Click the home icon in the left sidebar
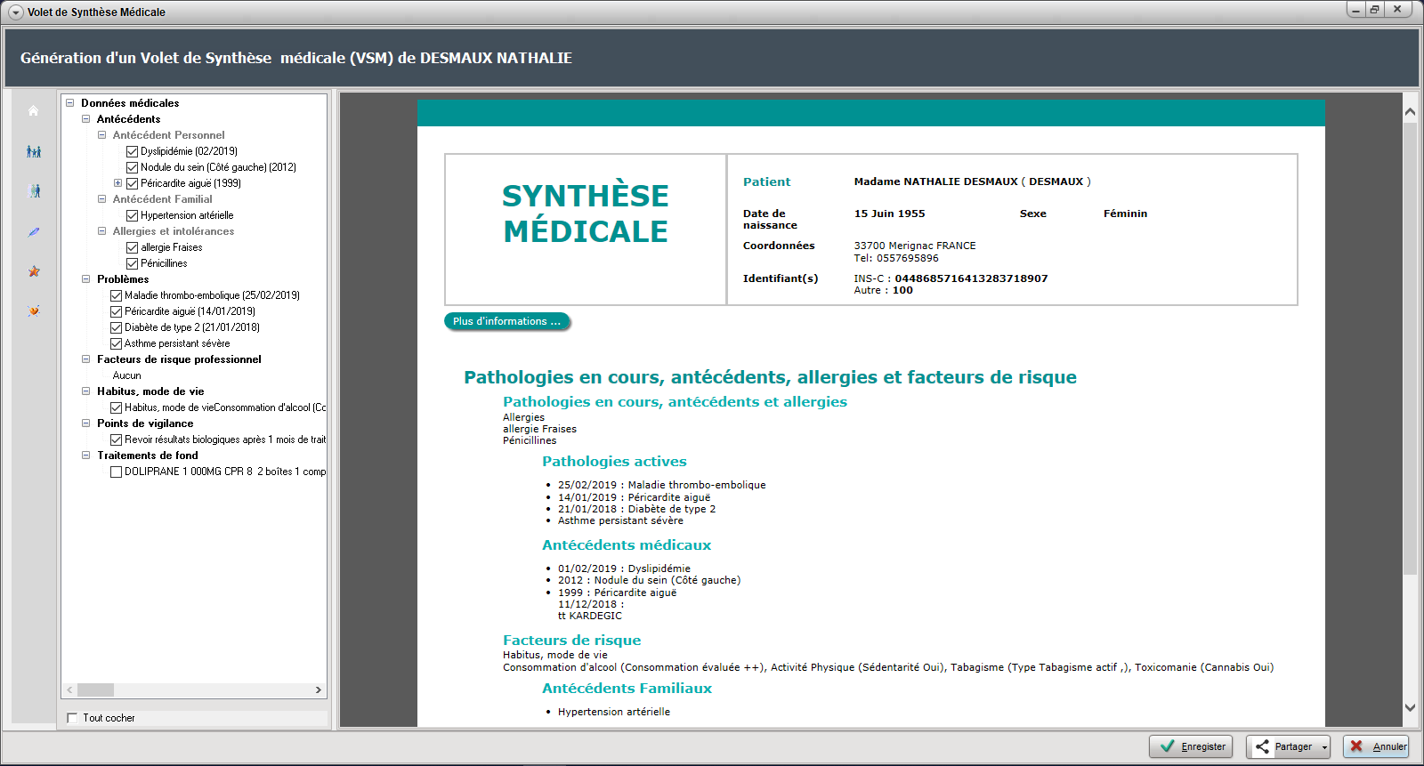 (34, 111)
